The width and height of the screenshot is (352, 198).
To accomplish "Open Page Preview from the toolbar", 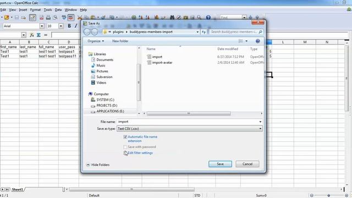I will pyautogui.click(x=55, y=17).
